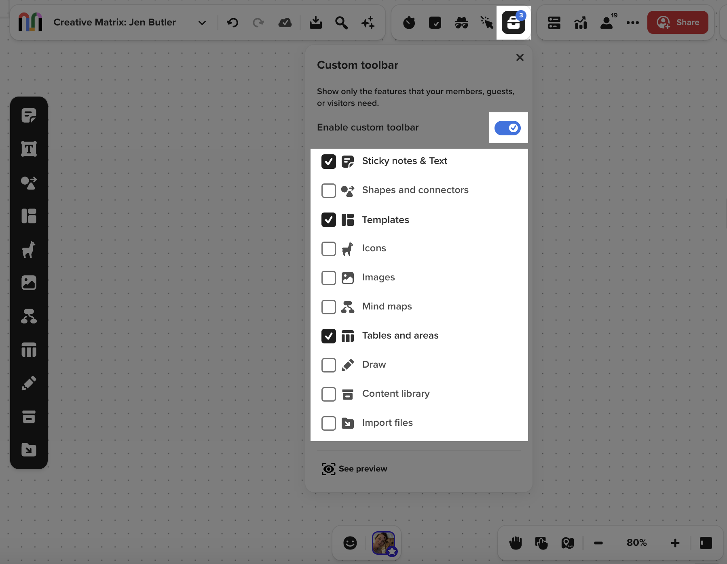
Task: Click the undo arrow
Action: 232,23
